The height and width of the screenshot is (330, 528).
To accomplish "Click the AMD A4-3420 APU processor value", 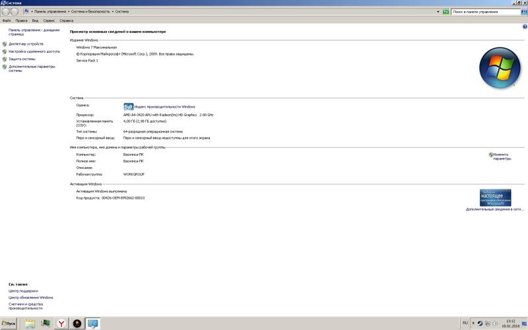I will [168, 115].
